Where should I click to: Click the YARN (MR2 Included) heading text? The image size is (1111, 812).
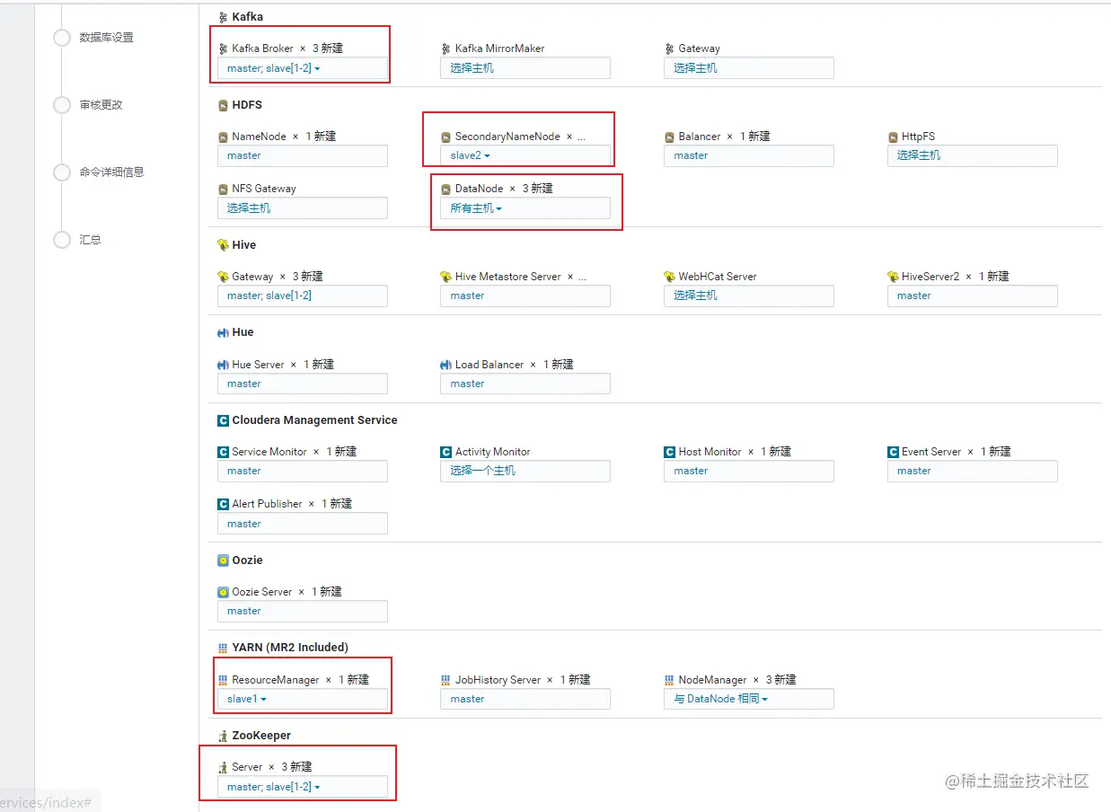(290, 648)
